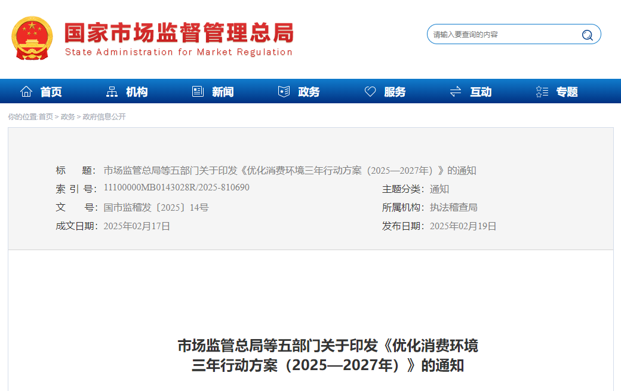This screenshot has height=391, width=621.
Task: Click document number 国市监稽发〔2025〕14号
Action: pyautogui.click(x=156, y=207)
